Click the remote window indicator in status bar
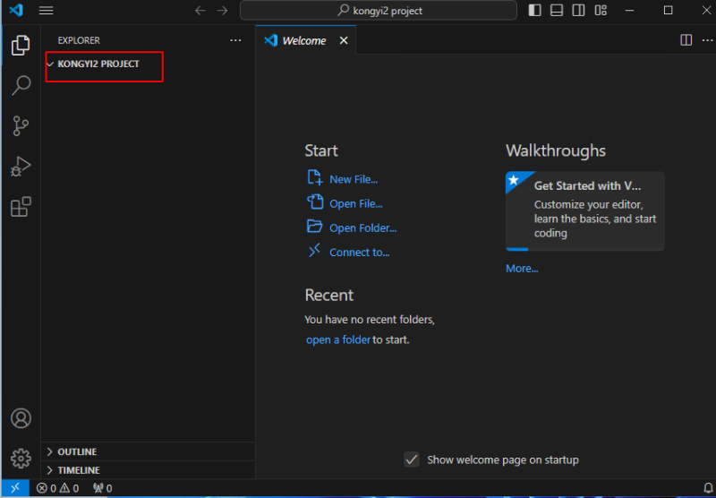Image resolution: width=716 pixels, height=498 pixels. [x=15, y=488]
